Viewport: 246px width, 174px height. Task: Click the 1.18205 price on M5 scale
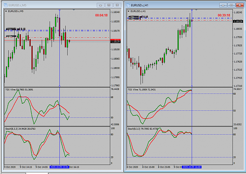(x=115, y=22)
